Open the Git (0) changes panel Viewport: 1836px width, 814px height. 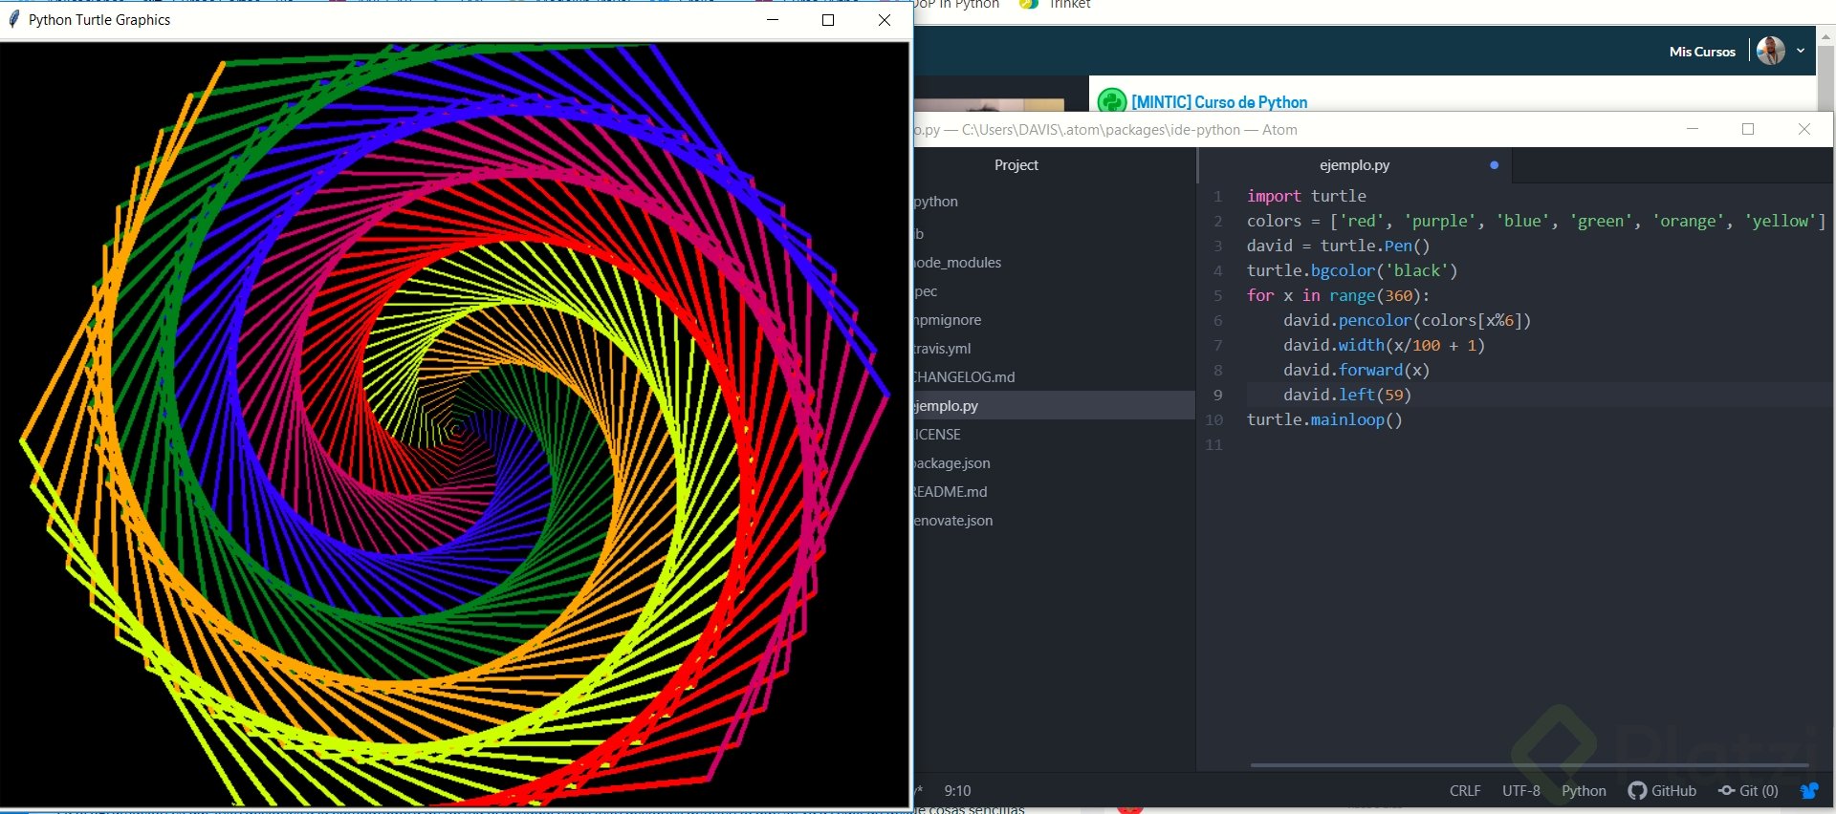[1748, 791]
